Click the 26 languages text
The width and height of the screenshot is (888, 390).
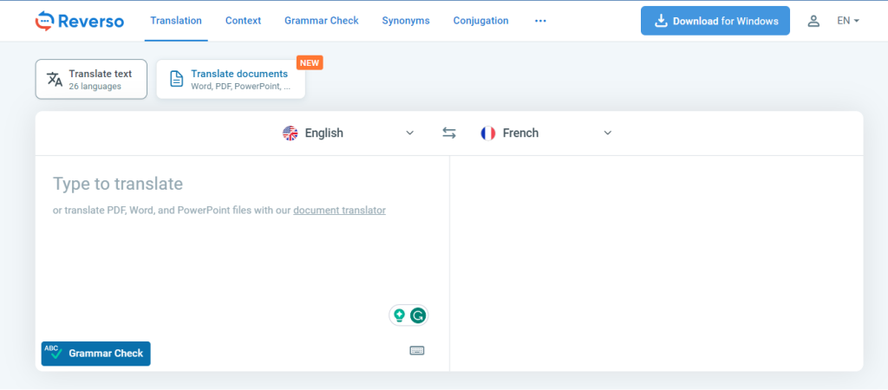tap(95, 87)
